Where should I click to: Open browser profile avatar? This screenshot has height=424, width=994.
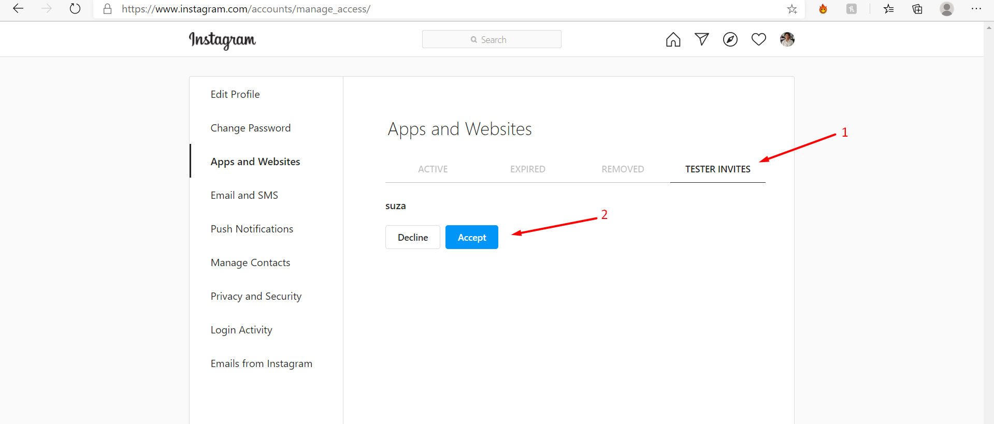click(x=947, y=9)
